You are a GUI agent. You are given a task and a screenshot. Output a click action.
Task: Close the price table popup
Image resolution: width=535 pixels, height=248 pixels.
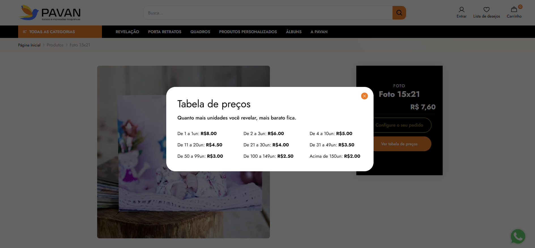(364, 96)
